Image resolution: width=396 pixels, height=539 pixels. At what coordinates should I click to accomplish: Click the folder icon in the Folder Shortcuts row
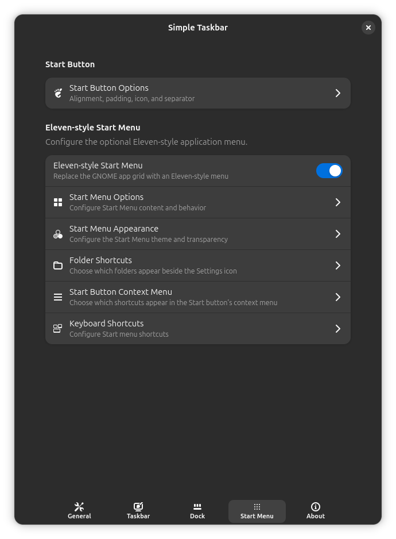click(x=58, y=265)
